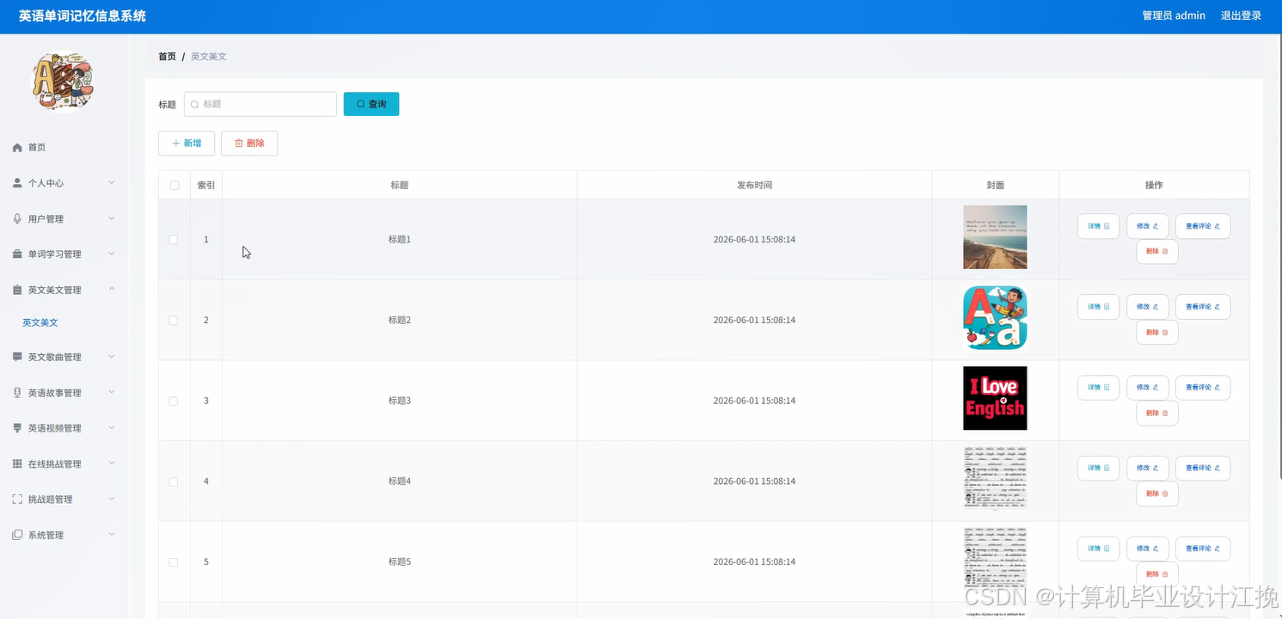Expand the 用户管理 menu chevron
The width and height of the screenshot is (1282, 619).
click(x=112, y=218)
